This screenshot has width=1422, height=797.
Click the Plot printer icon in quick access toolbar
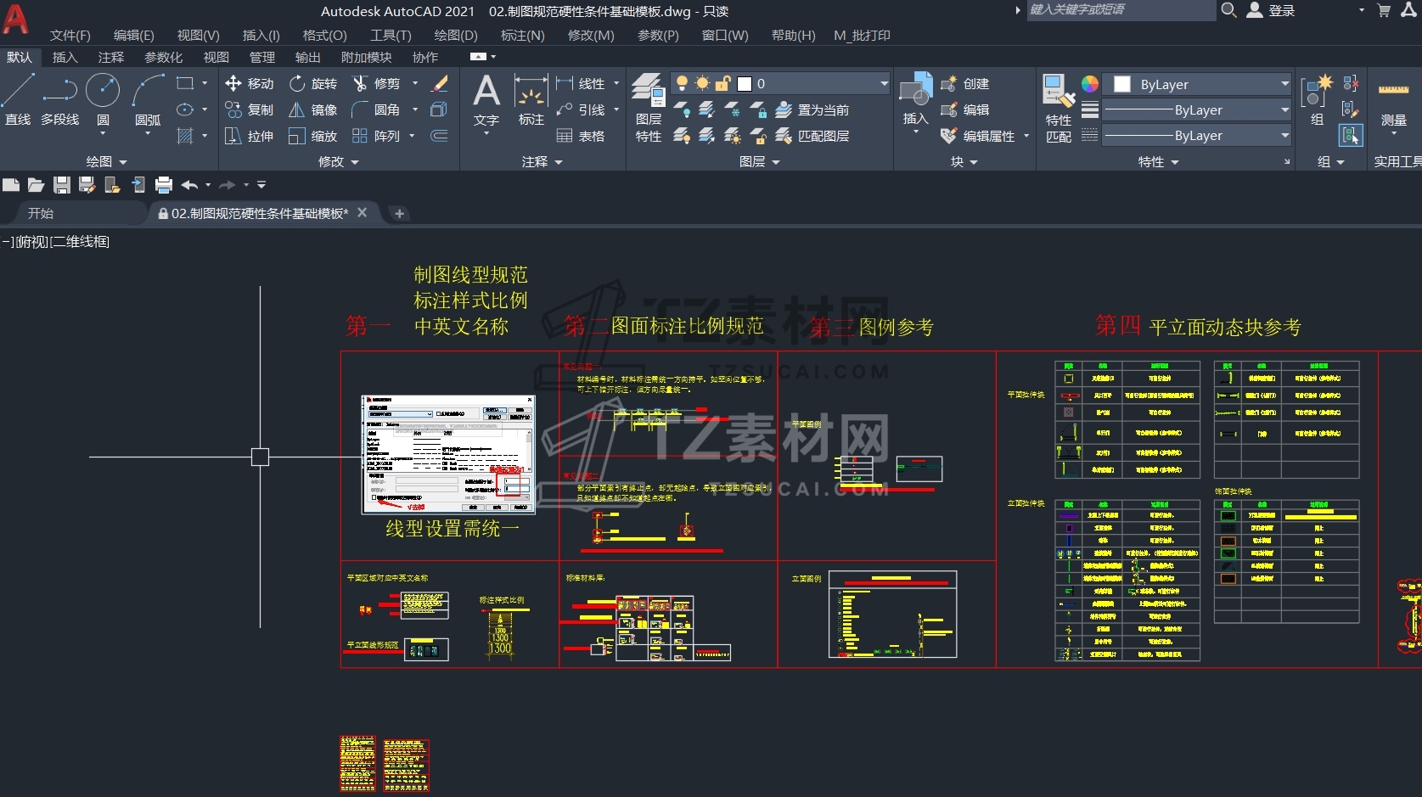[164, 185]
